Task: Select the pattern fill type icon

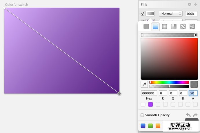Action: (x=183, y=27)
